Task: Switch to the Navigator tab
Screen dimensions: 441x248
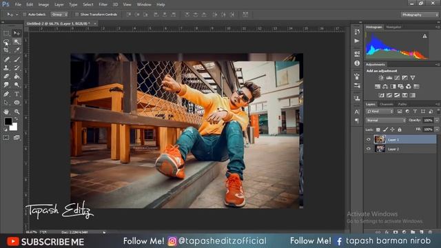Action: click(393, 27)
